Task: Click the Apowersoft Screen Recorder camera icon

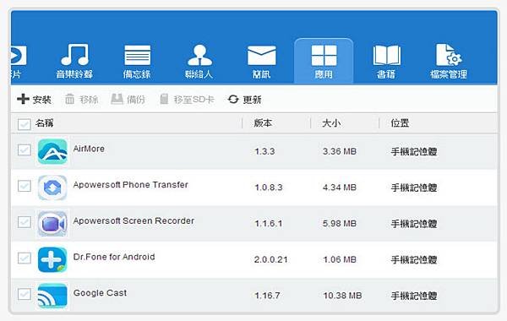Action: [52, 224]
